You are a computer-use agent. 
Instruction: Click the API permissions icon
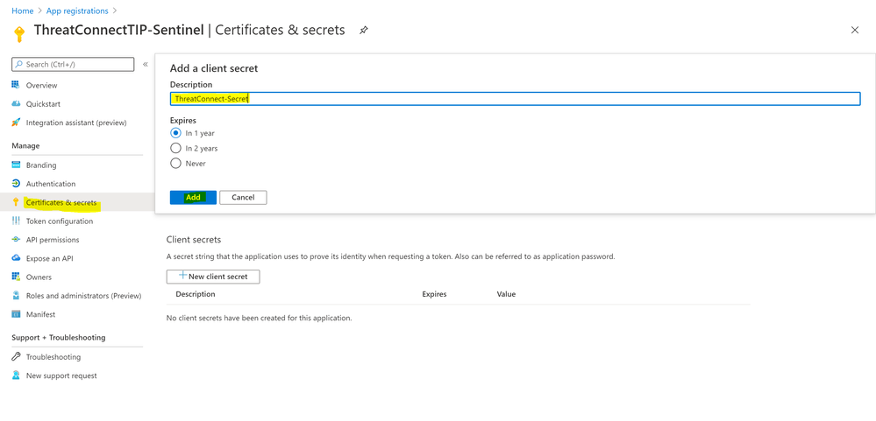pos(16,239)
